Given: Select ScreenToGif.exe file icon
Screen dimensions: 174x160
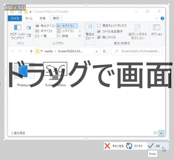Looking at the screenshot, I should coord(55,71).
